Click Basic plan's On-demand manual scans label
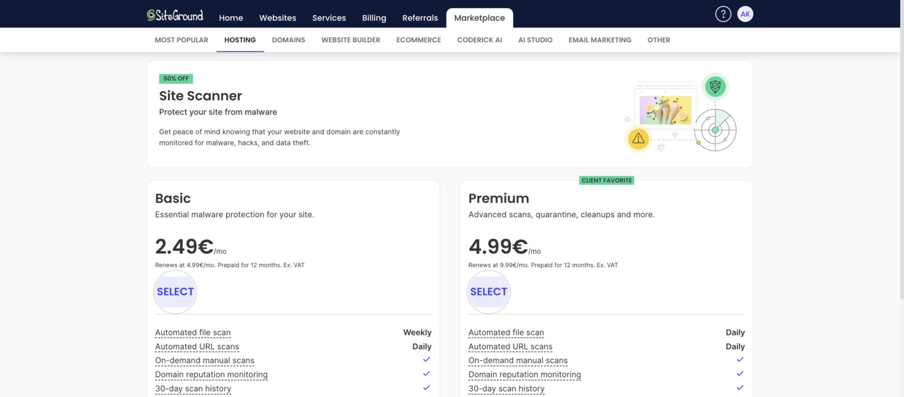This screenshot has height=397, width=904. (x=204, y=360)
